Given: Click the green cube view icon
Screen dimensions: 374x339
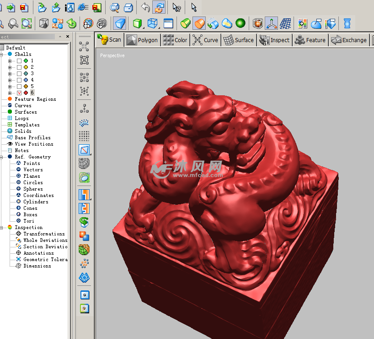Looking at the screenshot, I should pyautogui.click(x=137, y=23).
